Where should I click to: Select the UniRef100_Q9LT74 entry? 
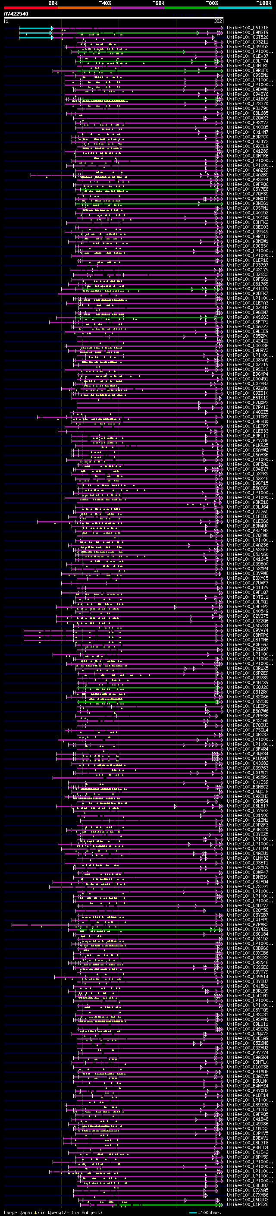point(248,61)
